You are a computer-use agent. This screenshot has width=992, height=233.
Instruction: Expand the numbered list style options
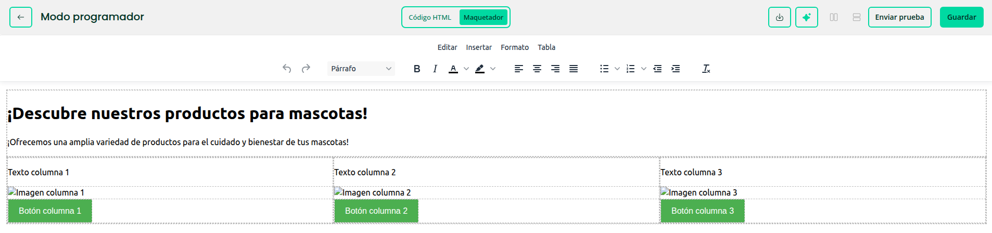(x=644, y=69)
